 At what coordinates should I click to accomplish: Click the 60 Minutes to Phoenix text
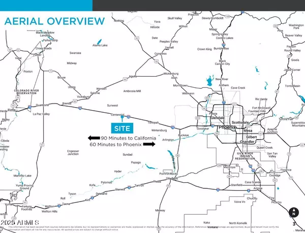click(x=117, y=145)
